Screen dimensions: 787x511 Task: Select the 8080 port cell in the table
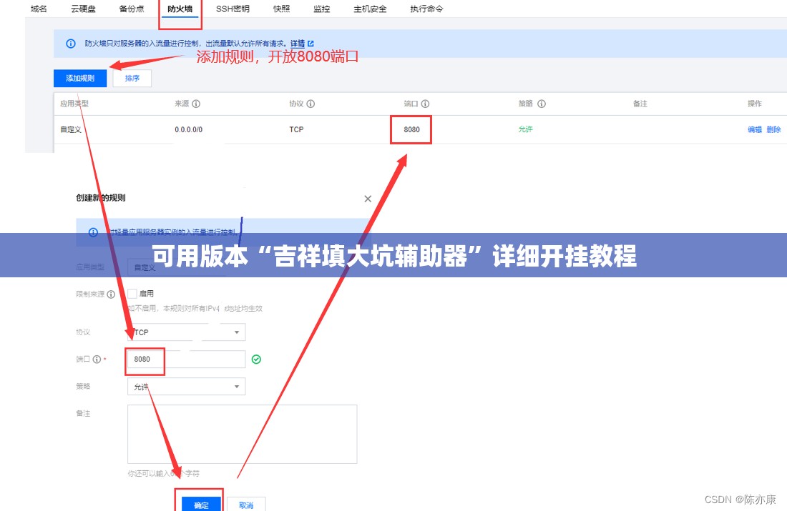click(411, 129)
